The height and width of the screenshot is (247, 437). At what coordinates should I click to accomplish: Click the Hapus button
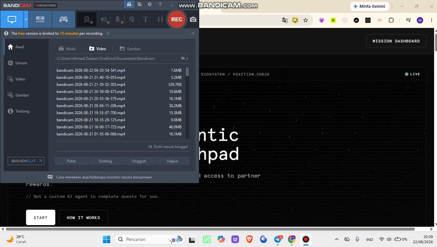[173, 161]
